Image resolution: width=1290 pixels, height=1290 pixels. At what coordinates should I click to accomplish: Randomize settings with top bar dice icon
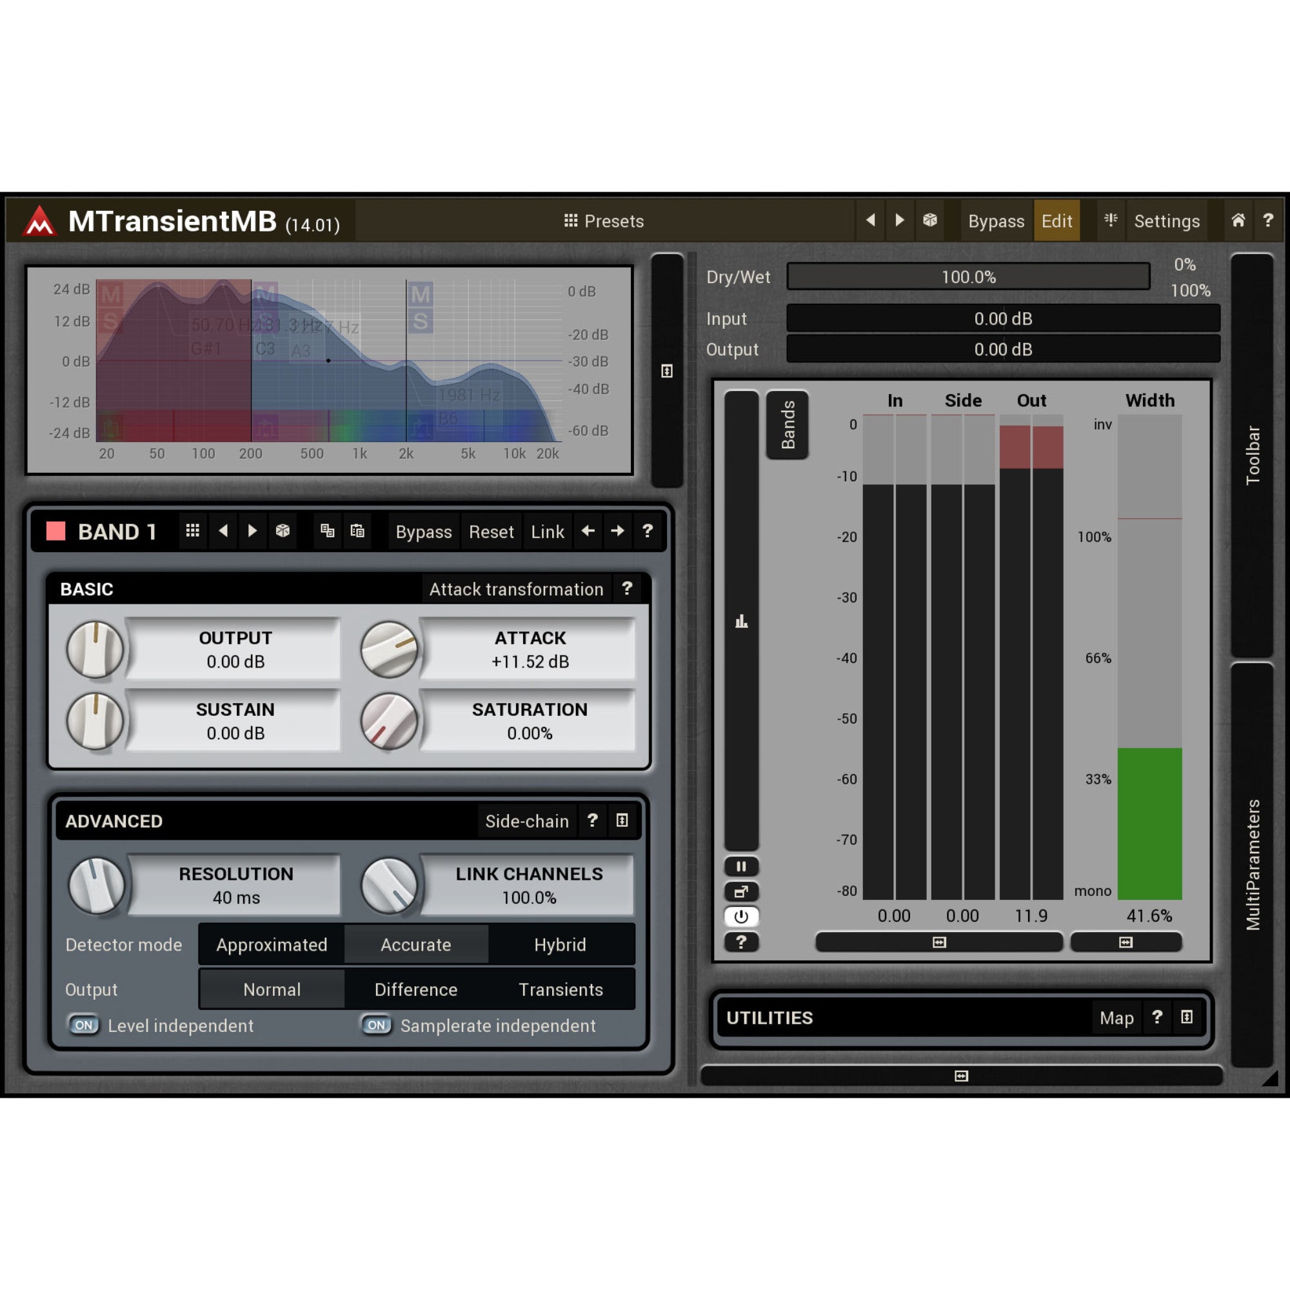point(930,221)
